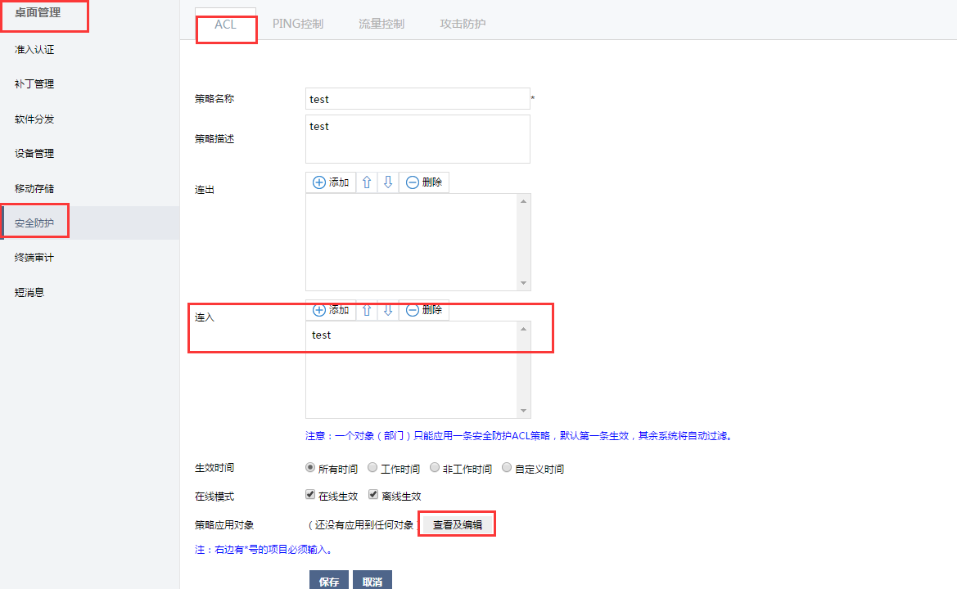This screenshot has width=957, height=589.
Task: Click the 查看及编辑 button
Action: pos(457,524)
